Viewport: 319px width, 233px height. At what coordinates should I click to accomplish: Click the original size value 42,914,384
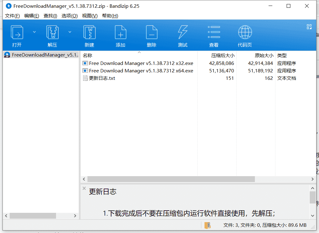click(260, 63)
